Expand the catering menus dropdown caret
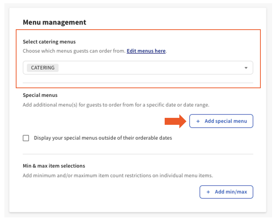 click(x=246, y=68)
